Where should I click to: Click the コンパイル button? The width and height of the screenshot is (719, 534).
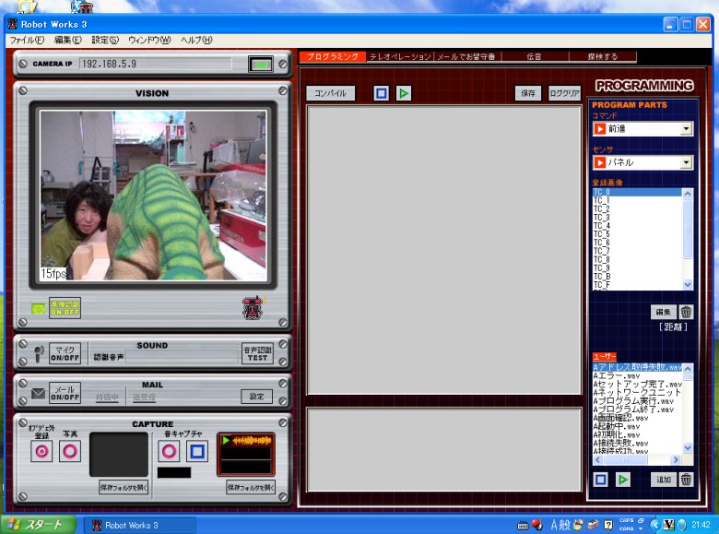330,93
